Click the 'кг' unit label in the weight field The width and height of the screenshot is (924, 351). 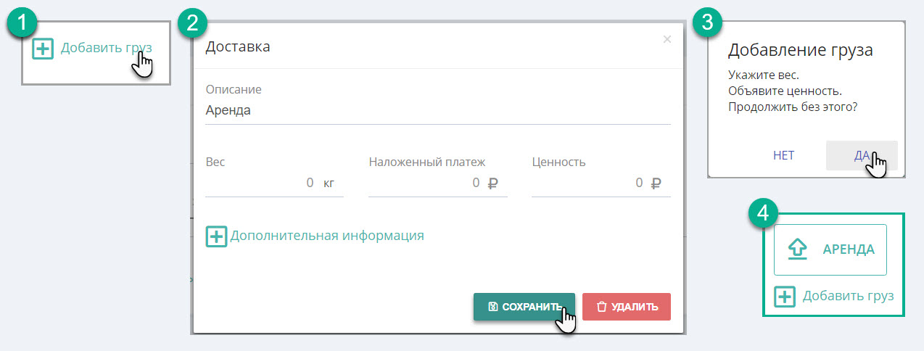pos(329,183)
